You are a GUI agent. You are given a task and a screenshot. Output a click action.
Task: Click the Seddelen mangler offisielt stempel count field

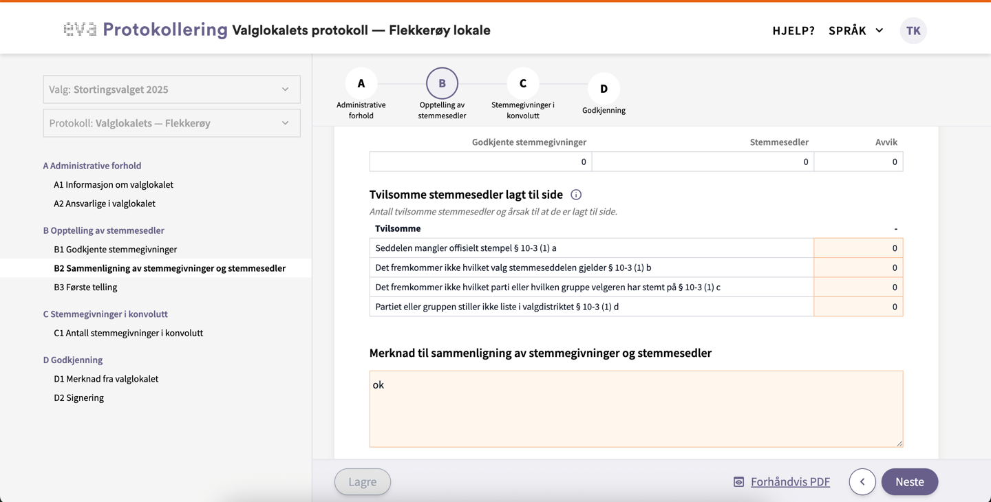pos(857,248)
